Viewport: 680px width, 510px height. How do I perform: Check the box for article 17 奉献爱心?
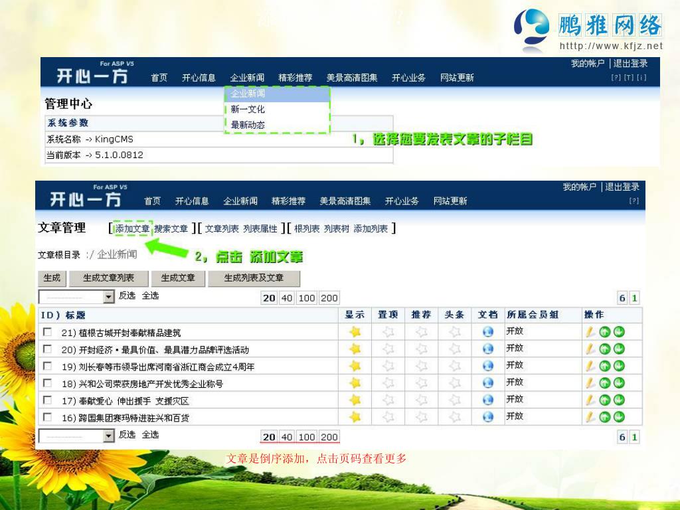(47, 399)
